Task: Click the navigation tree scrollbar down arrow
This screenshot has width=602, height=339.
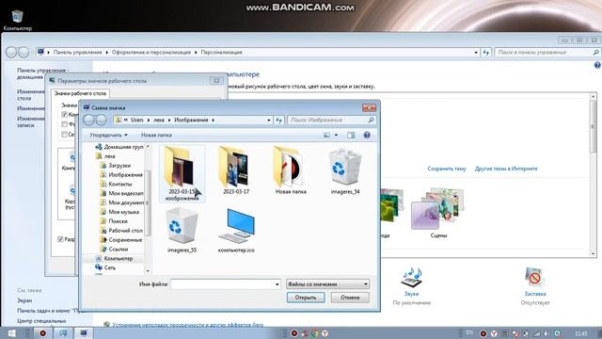Action: 149,271
